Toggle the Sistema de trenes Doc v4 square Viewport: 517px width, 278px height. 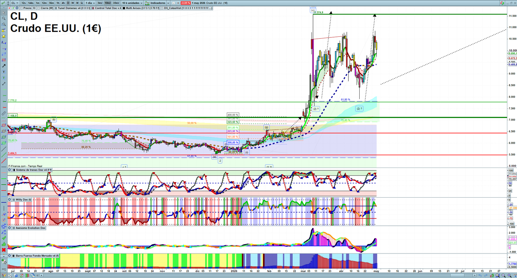(x=14, y=170)
